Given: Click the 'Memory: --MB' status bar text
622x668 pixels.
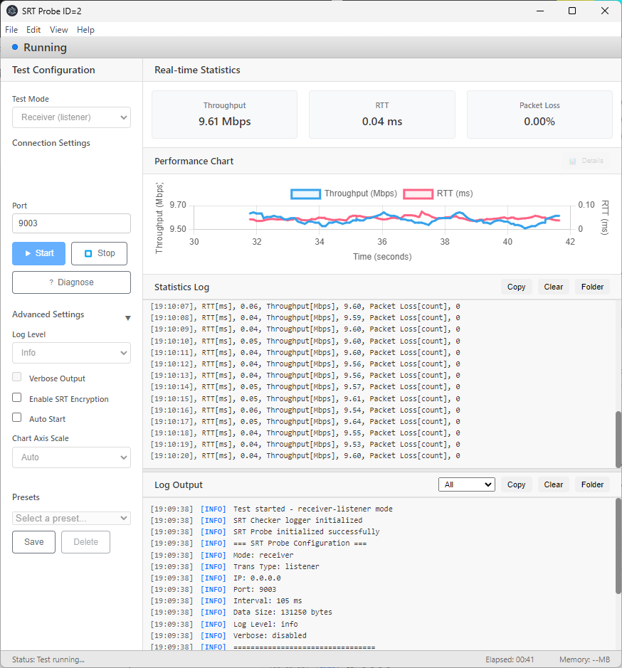Looking at the screenshot, I should (x=584, y=659).
